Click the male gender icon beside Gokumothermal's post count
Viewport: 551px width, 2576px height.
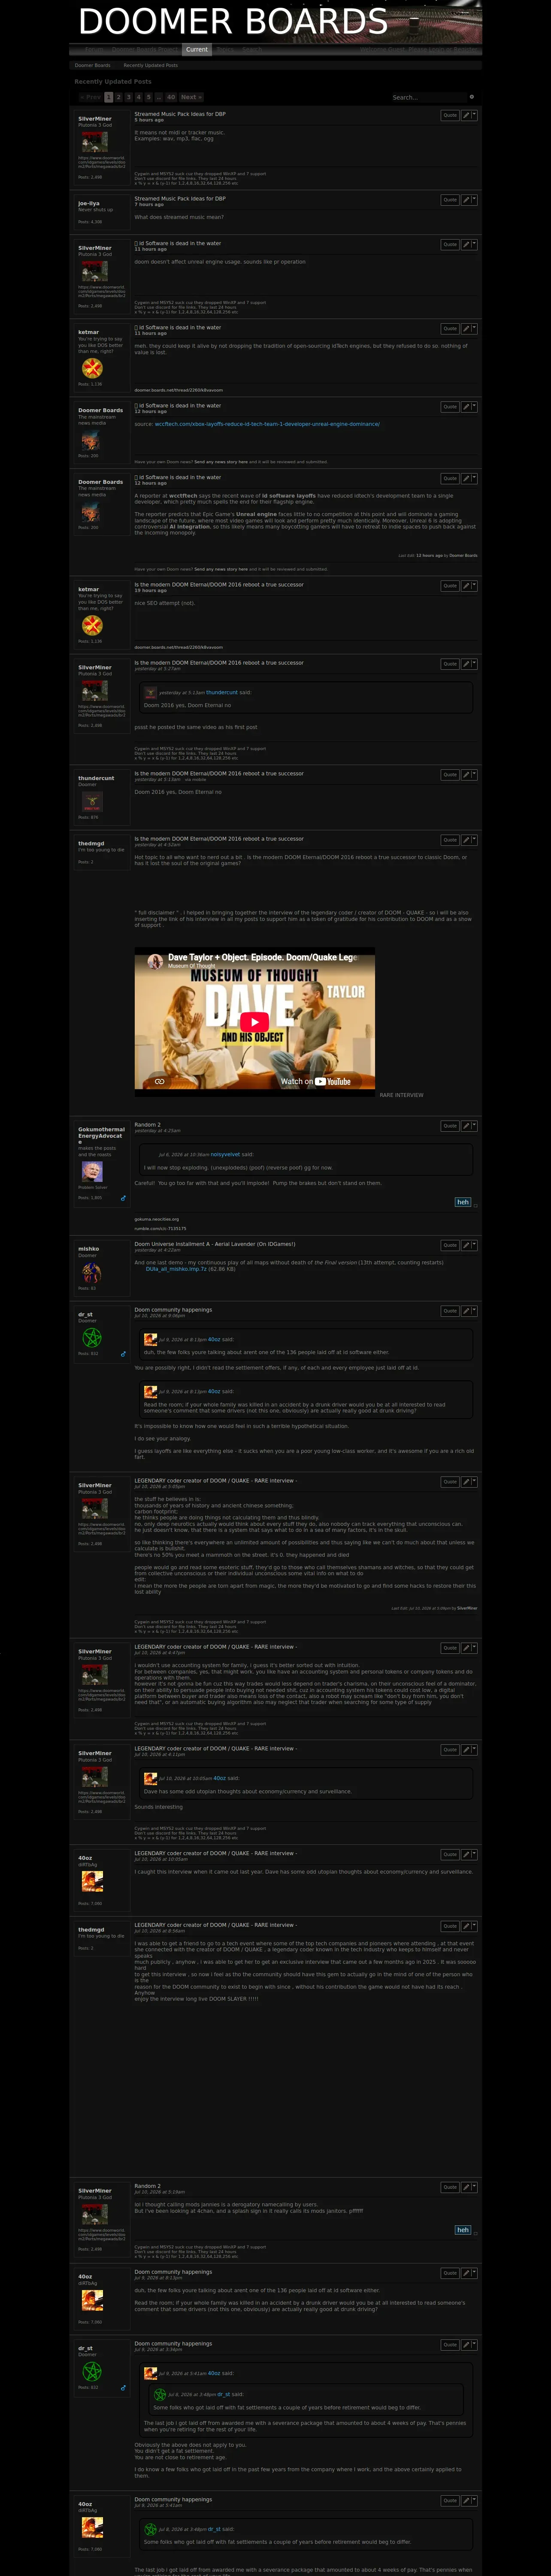pos(123,1197)
